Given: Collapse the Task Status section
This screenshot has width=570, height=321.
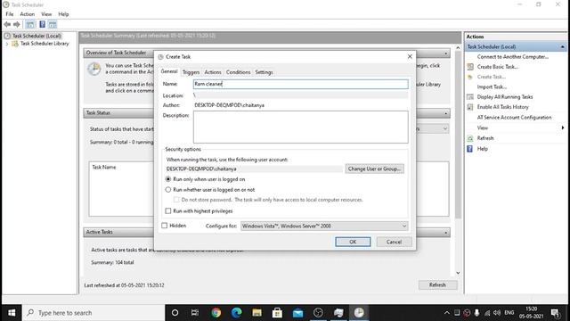Looking at the screenshot, I should (445, 113).
